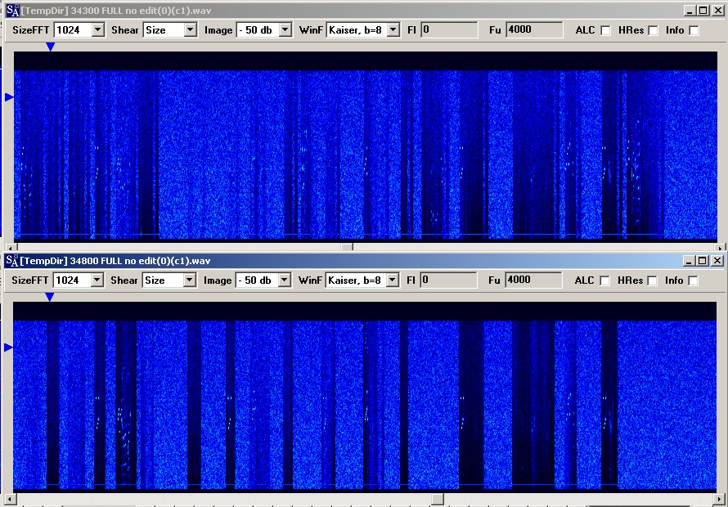
Task: Close the 34800 window
Action: click(x=717, y=261)
